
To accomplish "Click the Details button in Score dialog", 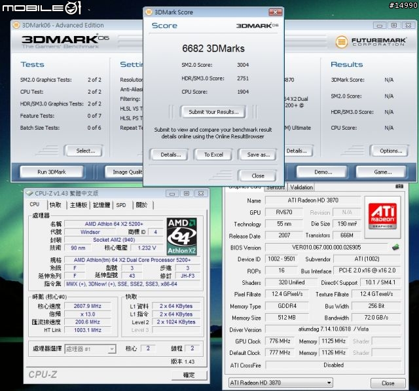I will click(x=171, y=155).
